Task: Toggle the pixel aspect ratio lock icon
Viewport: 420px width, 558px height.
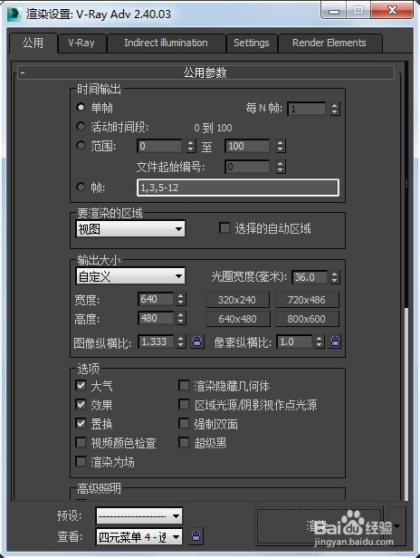Action: 335,342
